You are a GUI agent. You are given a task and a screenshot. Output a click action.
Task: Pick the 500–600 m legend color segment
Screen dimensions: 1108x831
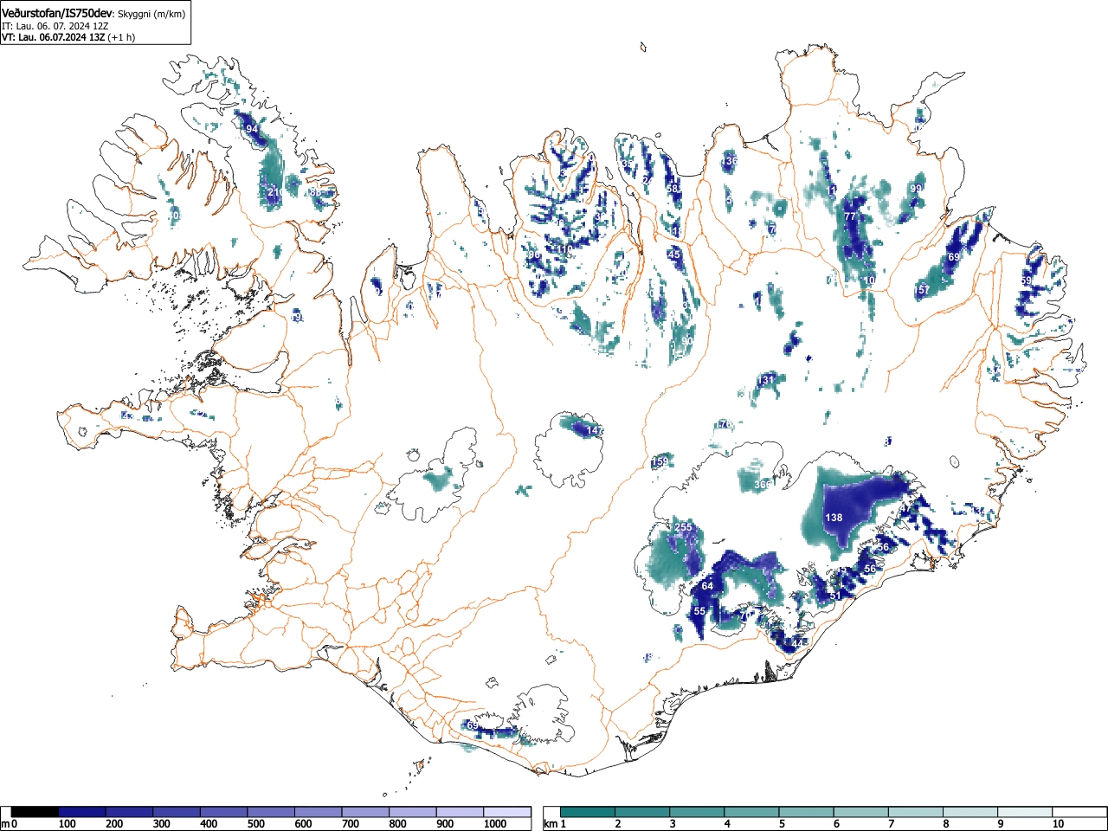click(x=272, y=812)
